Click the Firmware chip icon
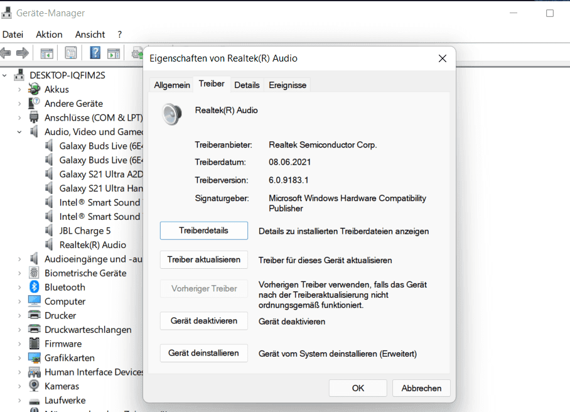 35,344
